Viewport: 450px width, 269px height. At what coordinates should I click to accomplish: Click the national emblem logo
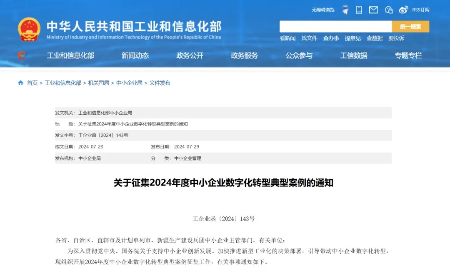click(x=29, y=30)
